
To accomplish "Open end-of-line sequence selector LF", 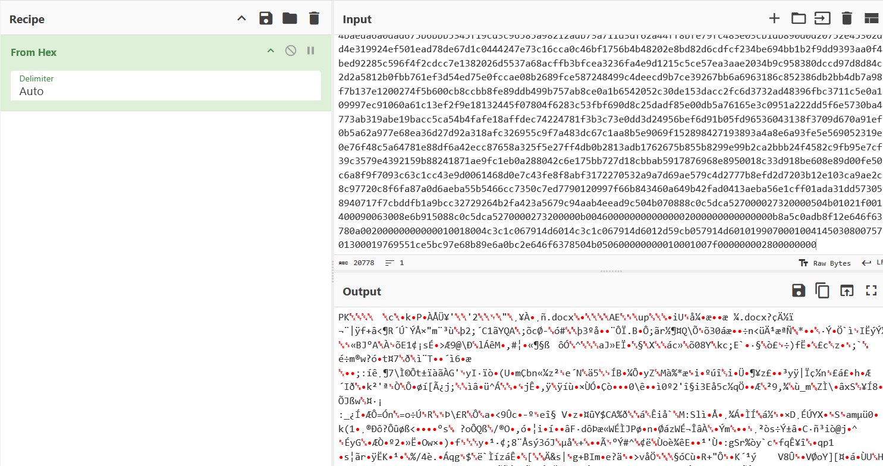I will [x=872, y=263].
